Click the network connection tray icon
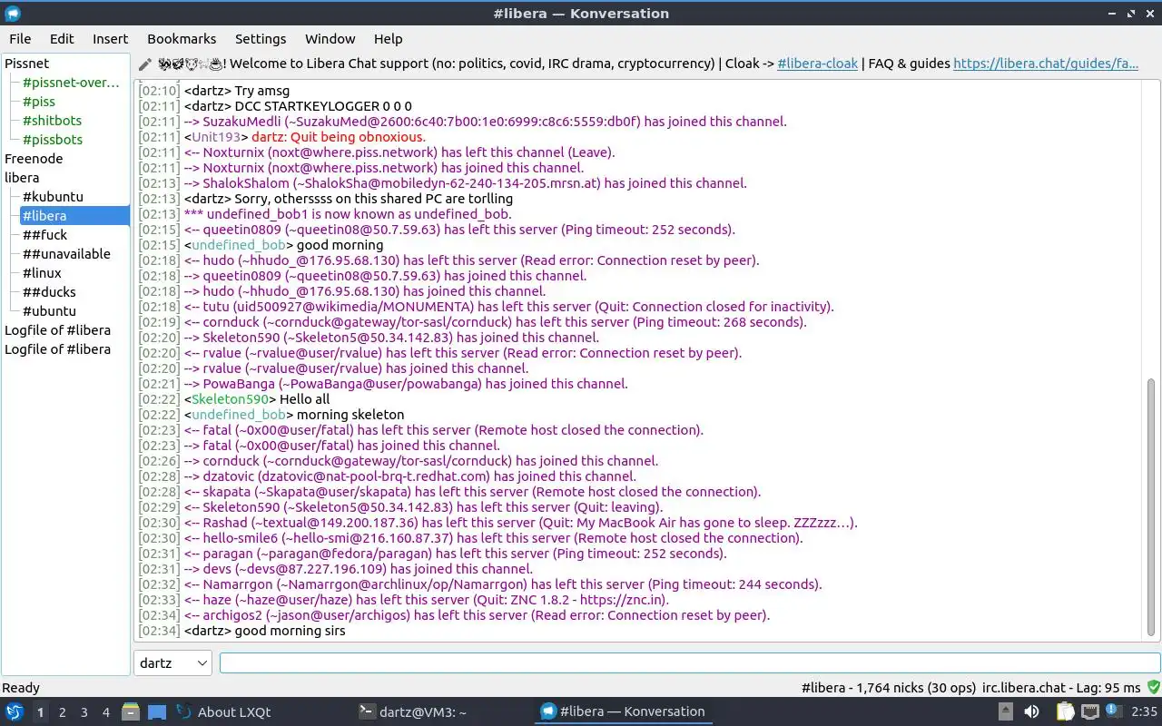This screenshot has height=726, width=1162. (1090, 712)
